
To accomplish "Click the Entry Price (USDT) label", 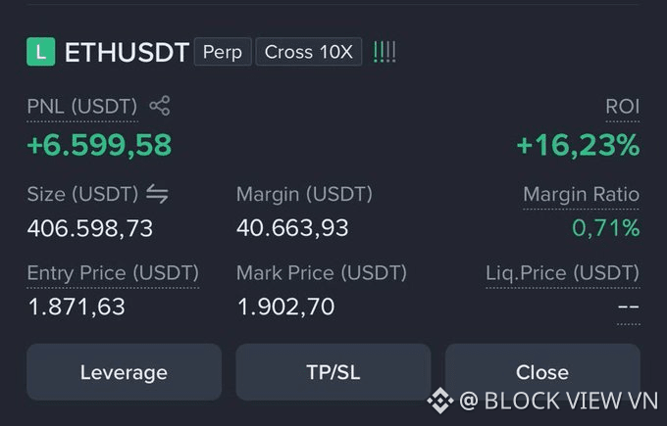I will pos(113,273).
